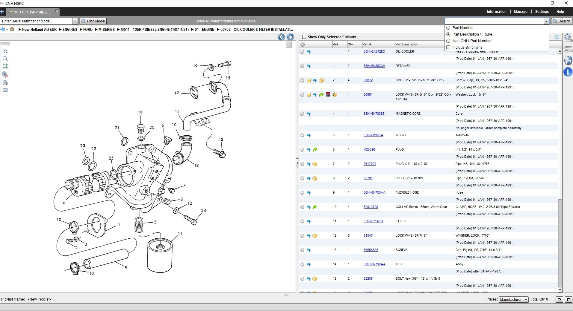Viewport: 573px width, 311px height.
Task: Open the drive icon in right sidebar
Action: [568, 49]
